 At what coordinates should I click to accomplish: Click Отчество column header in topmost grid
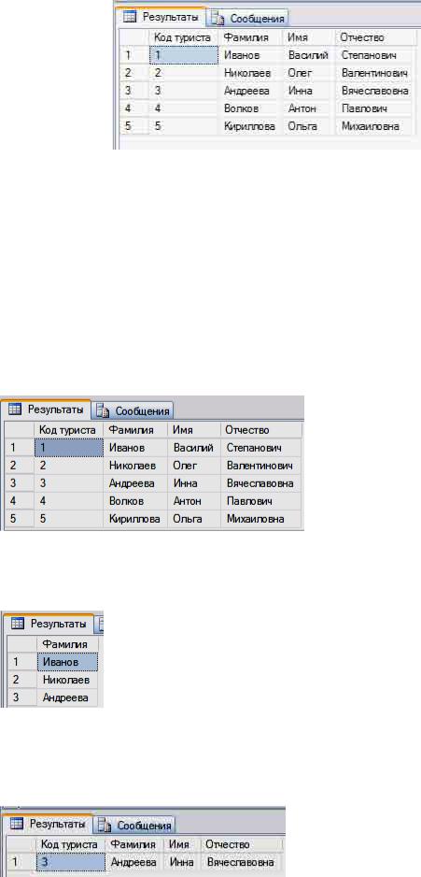click(374, 37)
